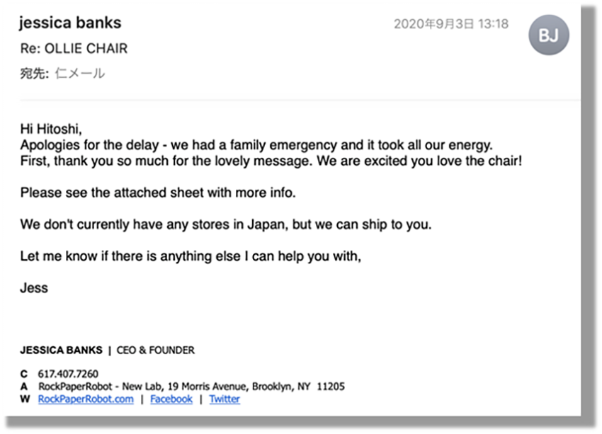Viewport: 602px width, 434px height.
Task: Click the subject Re: OLLIE CHAIR
Action: click(74, 48)
